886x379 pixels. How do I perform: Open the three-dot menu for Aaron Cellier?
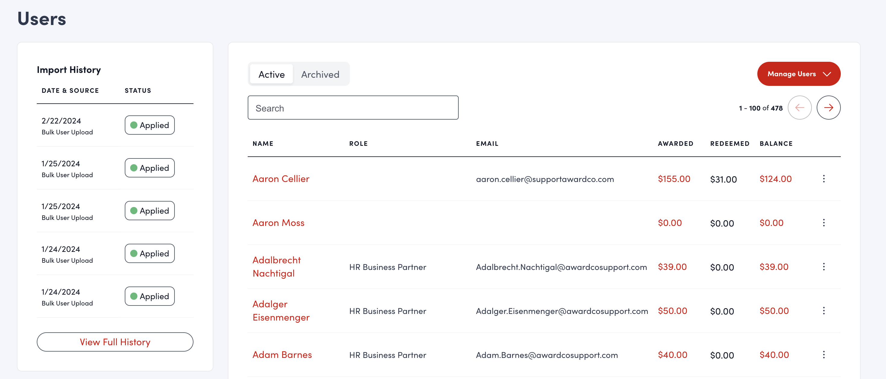click(x=823, y=179)
